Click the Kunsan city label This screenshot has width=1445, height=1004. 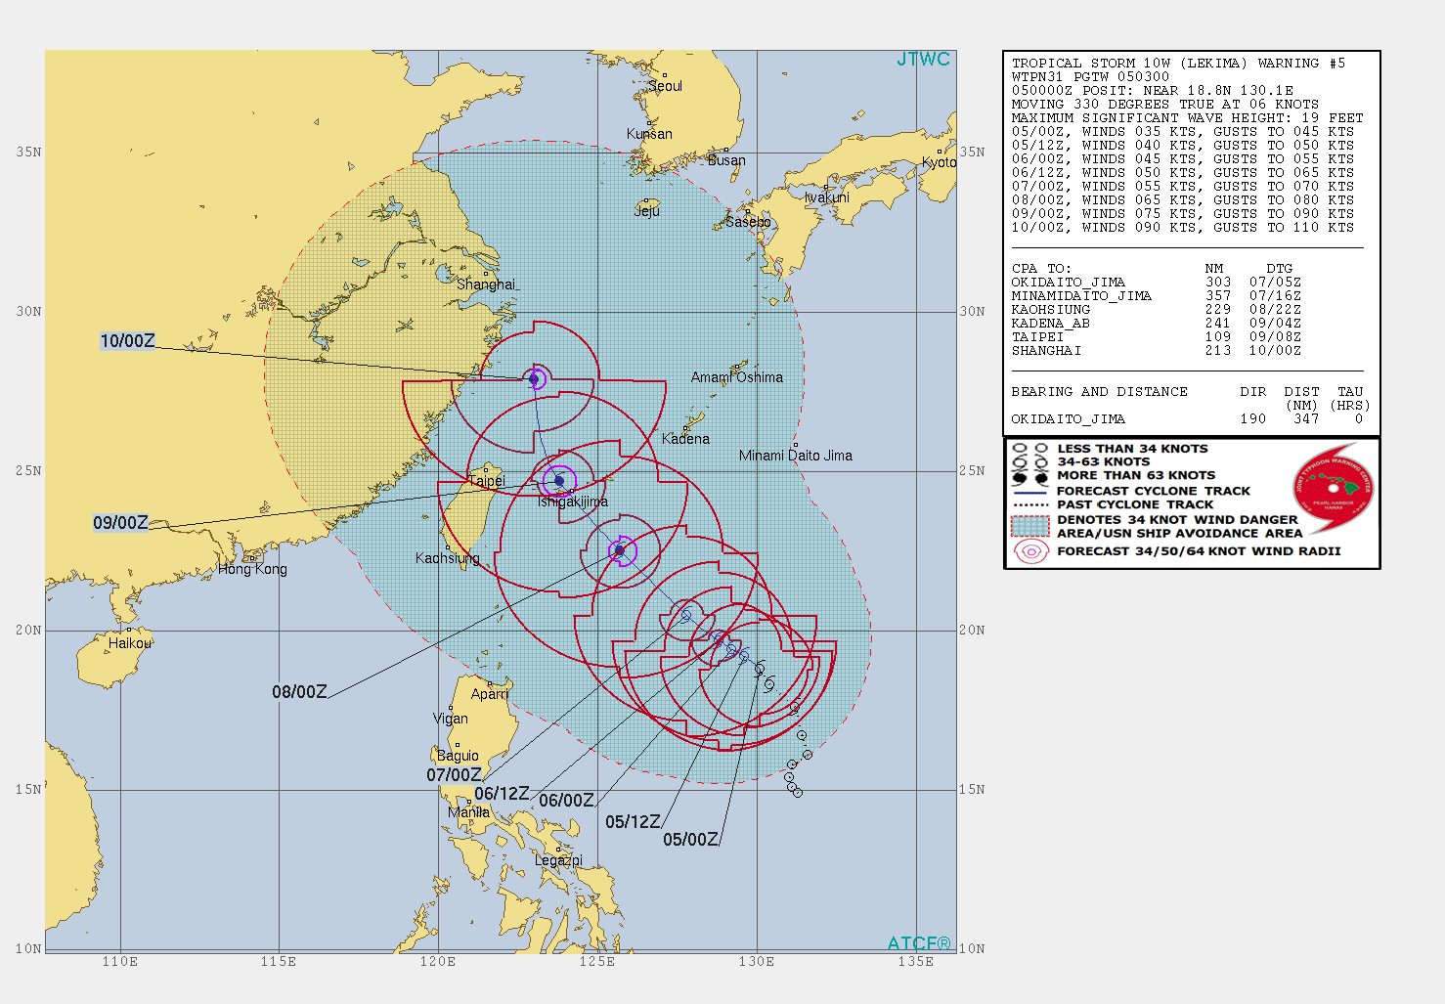click(x=649, y=134)
